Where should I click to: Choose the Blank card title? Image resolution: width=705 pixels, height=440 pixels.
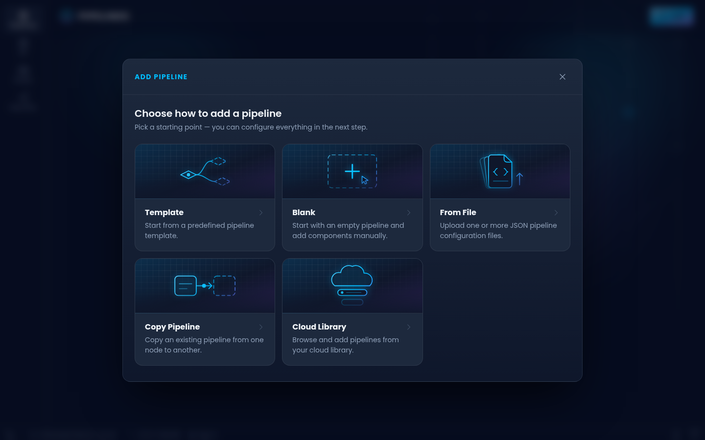tap(304, 213)
